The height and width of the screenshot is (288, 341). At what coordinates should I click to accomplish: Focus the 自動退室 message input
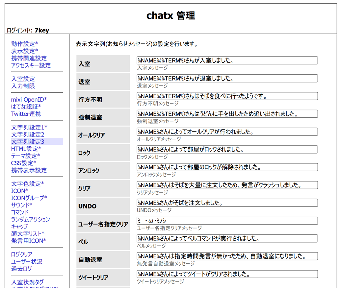(227, 256)
